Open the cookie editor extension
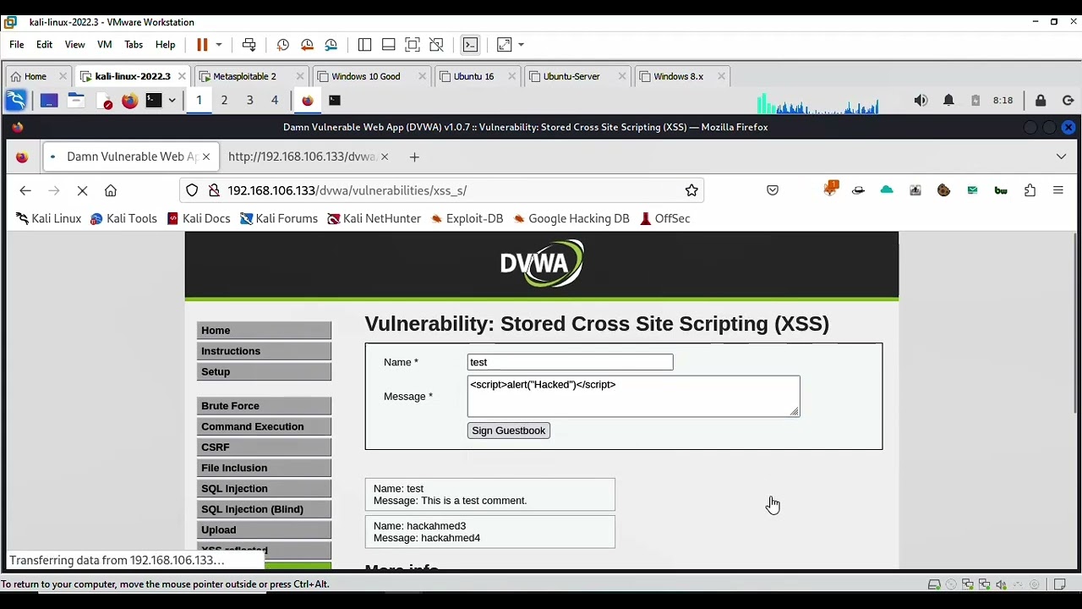1082x609 pixels. pos(943,190)
